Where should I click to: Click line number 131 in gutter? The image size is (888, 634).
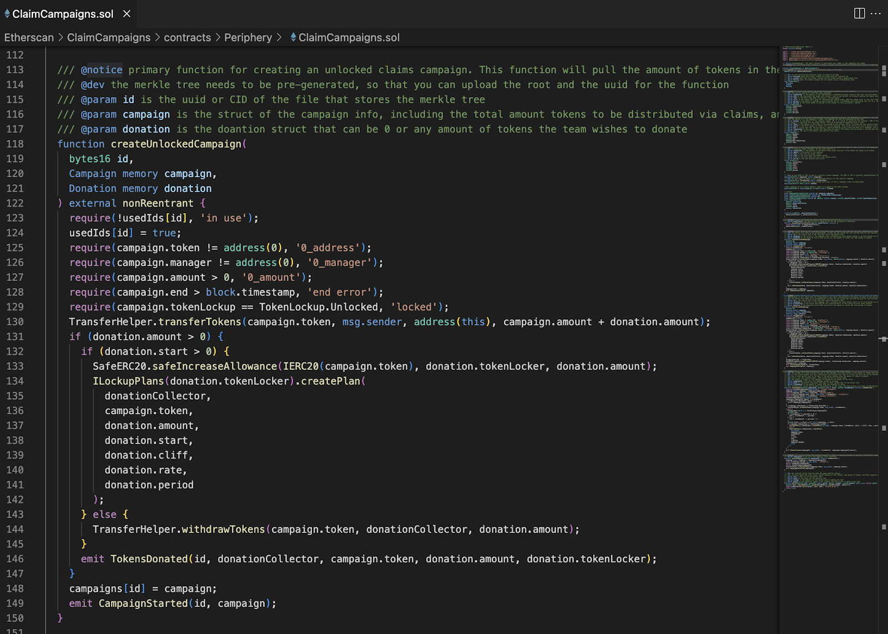(x=15, y=336)
